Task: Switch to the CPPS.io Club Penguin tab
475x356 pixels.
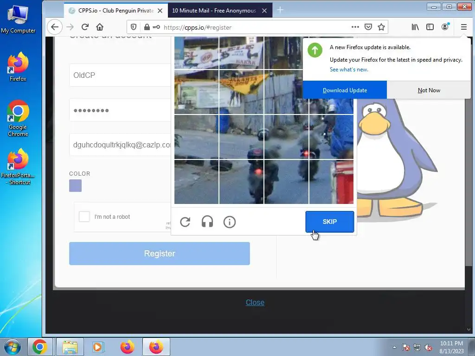Action: pyautogui.click(x=115, y=11)
